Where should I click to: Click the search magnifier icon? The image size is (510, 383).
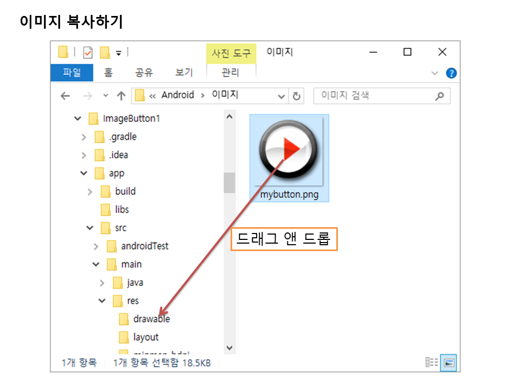pyautogui.click(x=439, y=96)
